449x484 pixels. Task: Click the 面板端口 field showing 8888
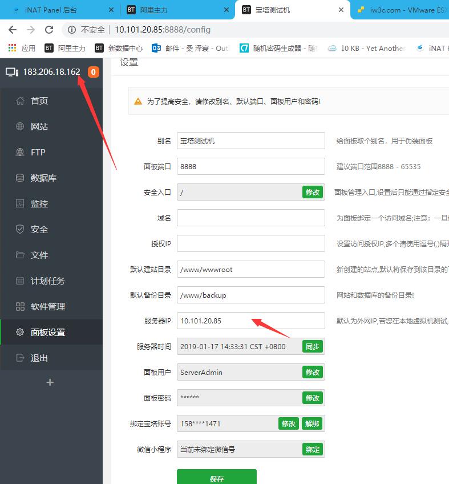pos(251,166)
